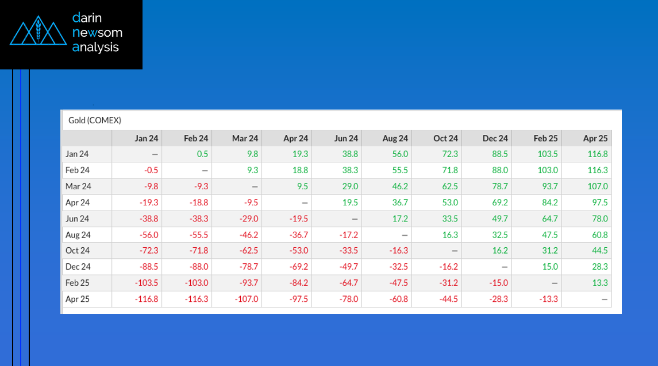Click the Aug 24 row label
658x366 pixels.
point(79,235)
